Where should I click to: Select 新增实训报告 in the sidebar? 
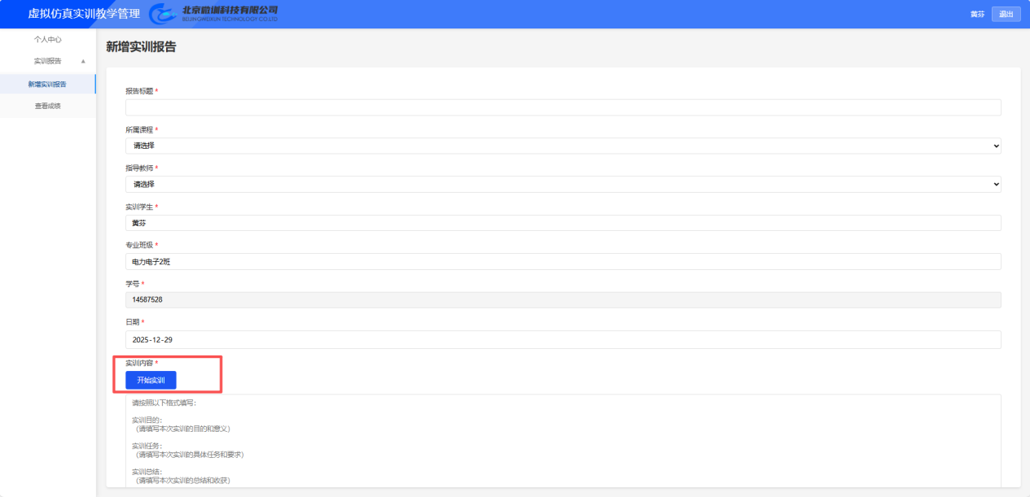(x=47, y=84)
